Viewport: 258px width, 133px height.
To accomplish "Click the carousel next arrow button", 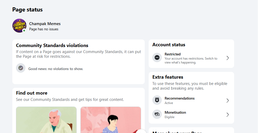I will click(x=141, y=131).
